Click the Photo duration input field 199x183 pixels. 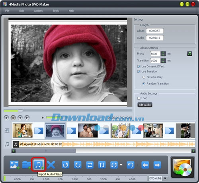pos(155,54)
